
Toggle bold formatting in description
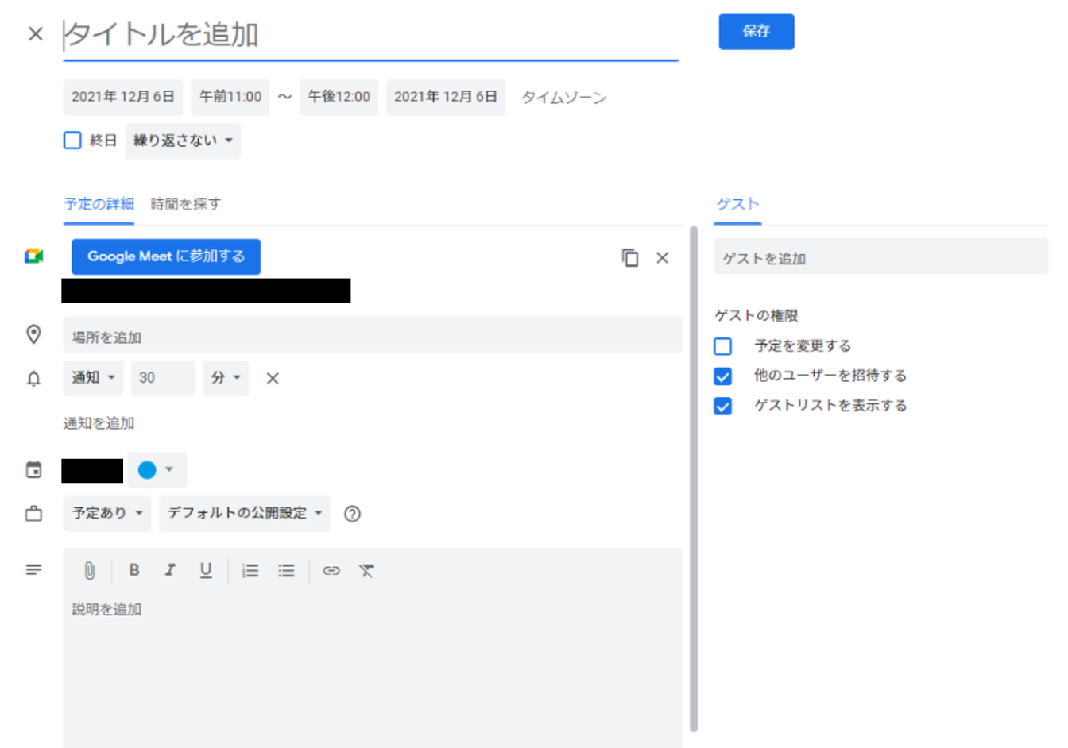tap(134, 570)
